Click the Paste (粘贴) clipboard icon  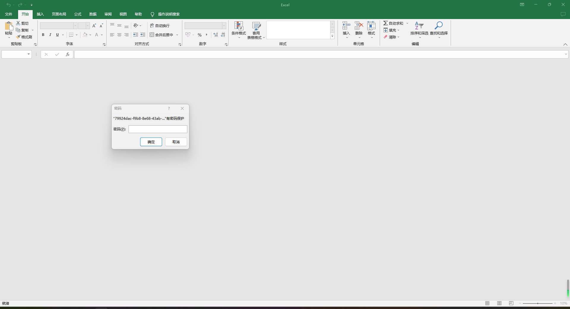pyautogui.click(x=9, y=26)
